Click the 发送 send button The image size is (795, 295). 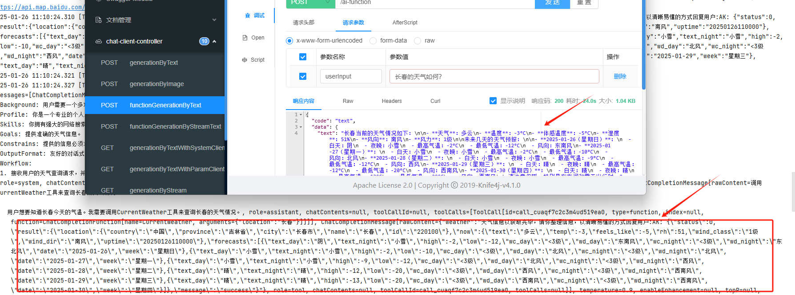[553, 3]
